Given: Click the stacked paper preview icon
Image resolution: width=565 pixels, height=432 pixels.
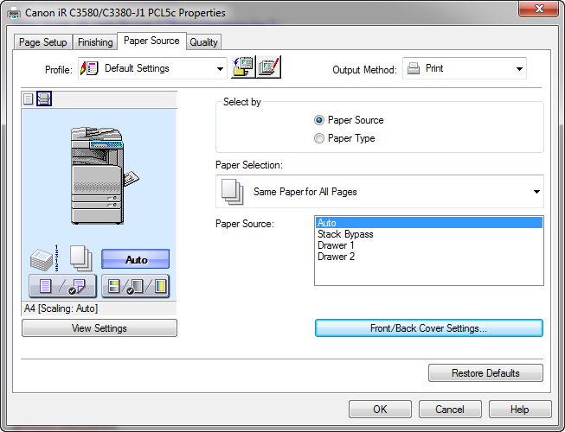Looking at the screenshot, I should 80,258.
